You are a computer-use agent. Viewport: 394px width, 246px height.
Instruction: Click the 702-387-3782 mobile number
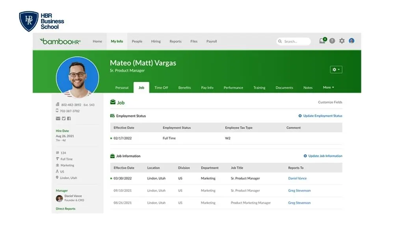click(70, 111)
